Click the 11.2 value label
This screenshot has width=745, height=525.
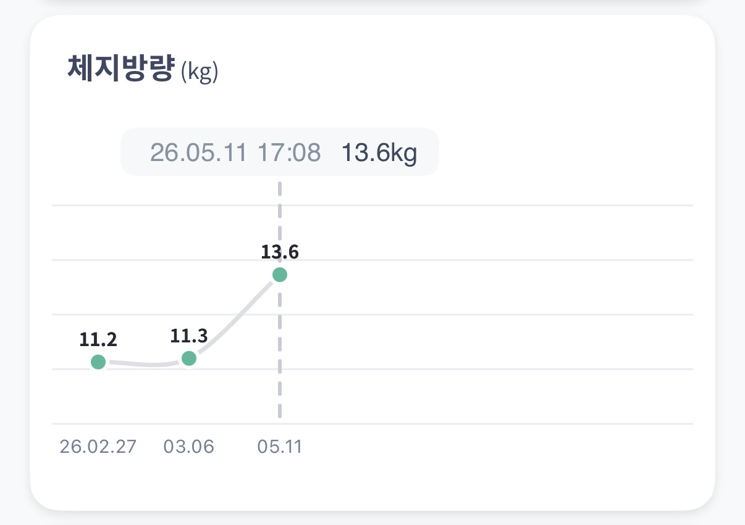(98, 339)
